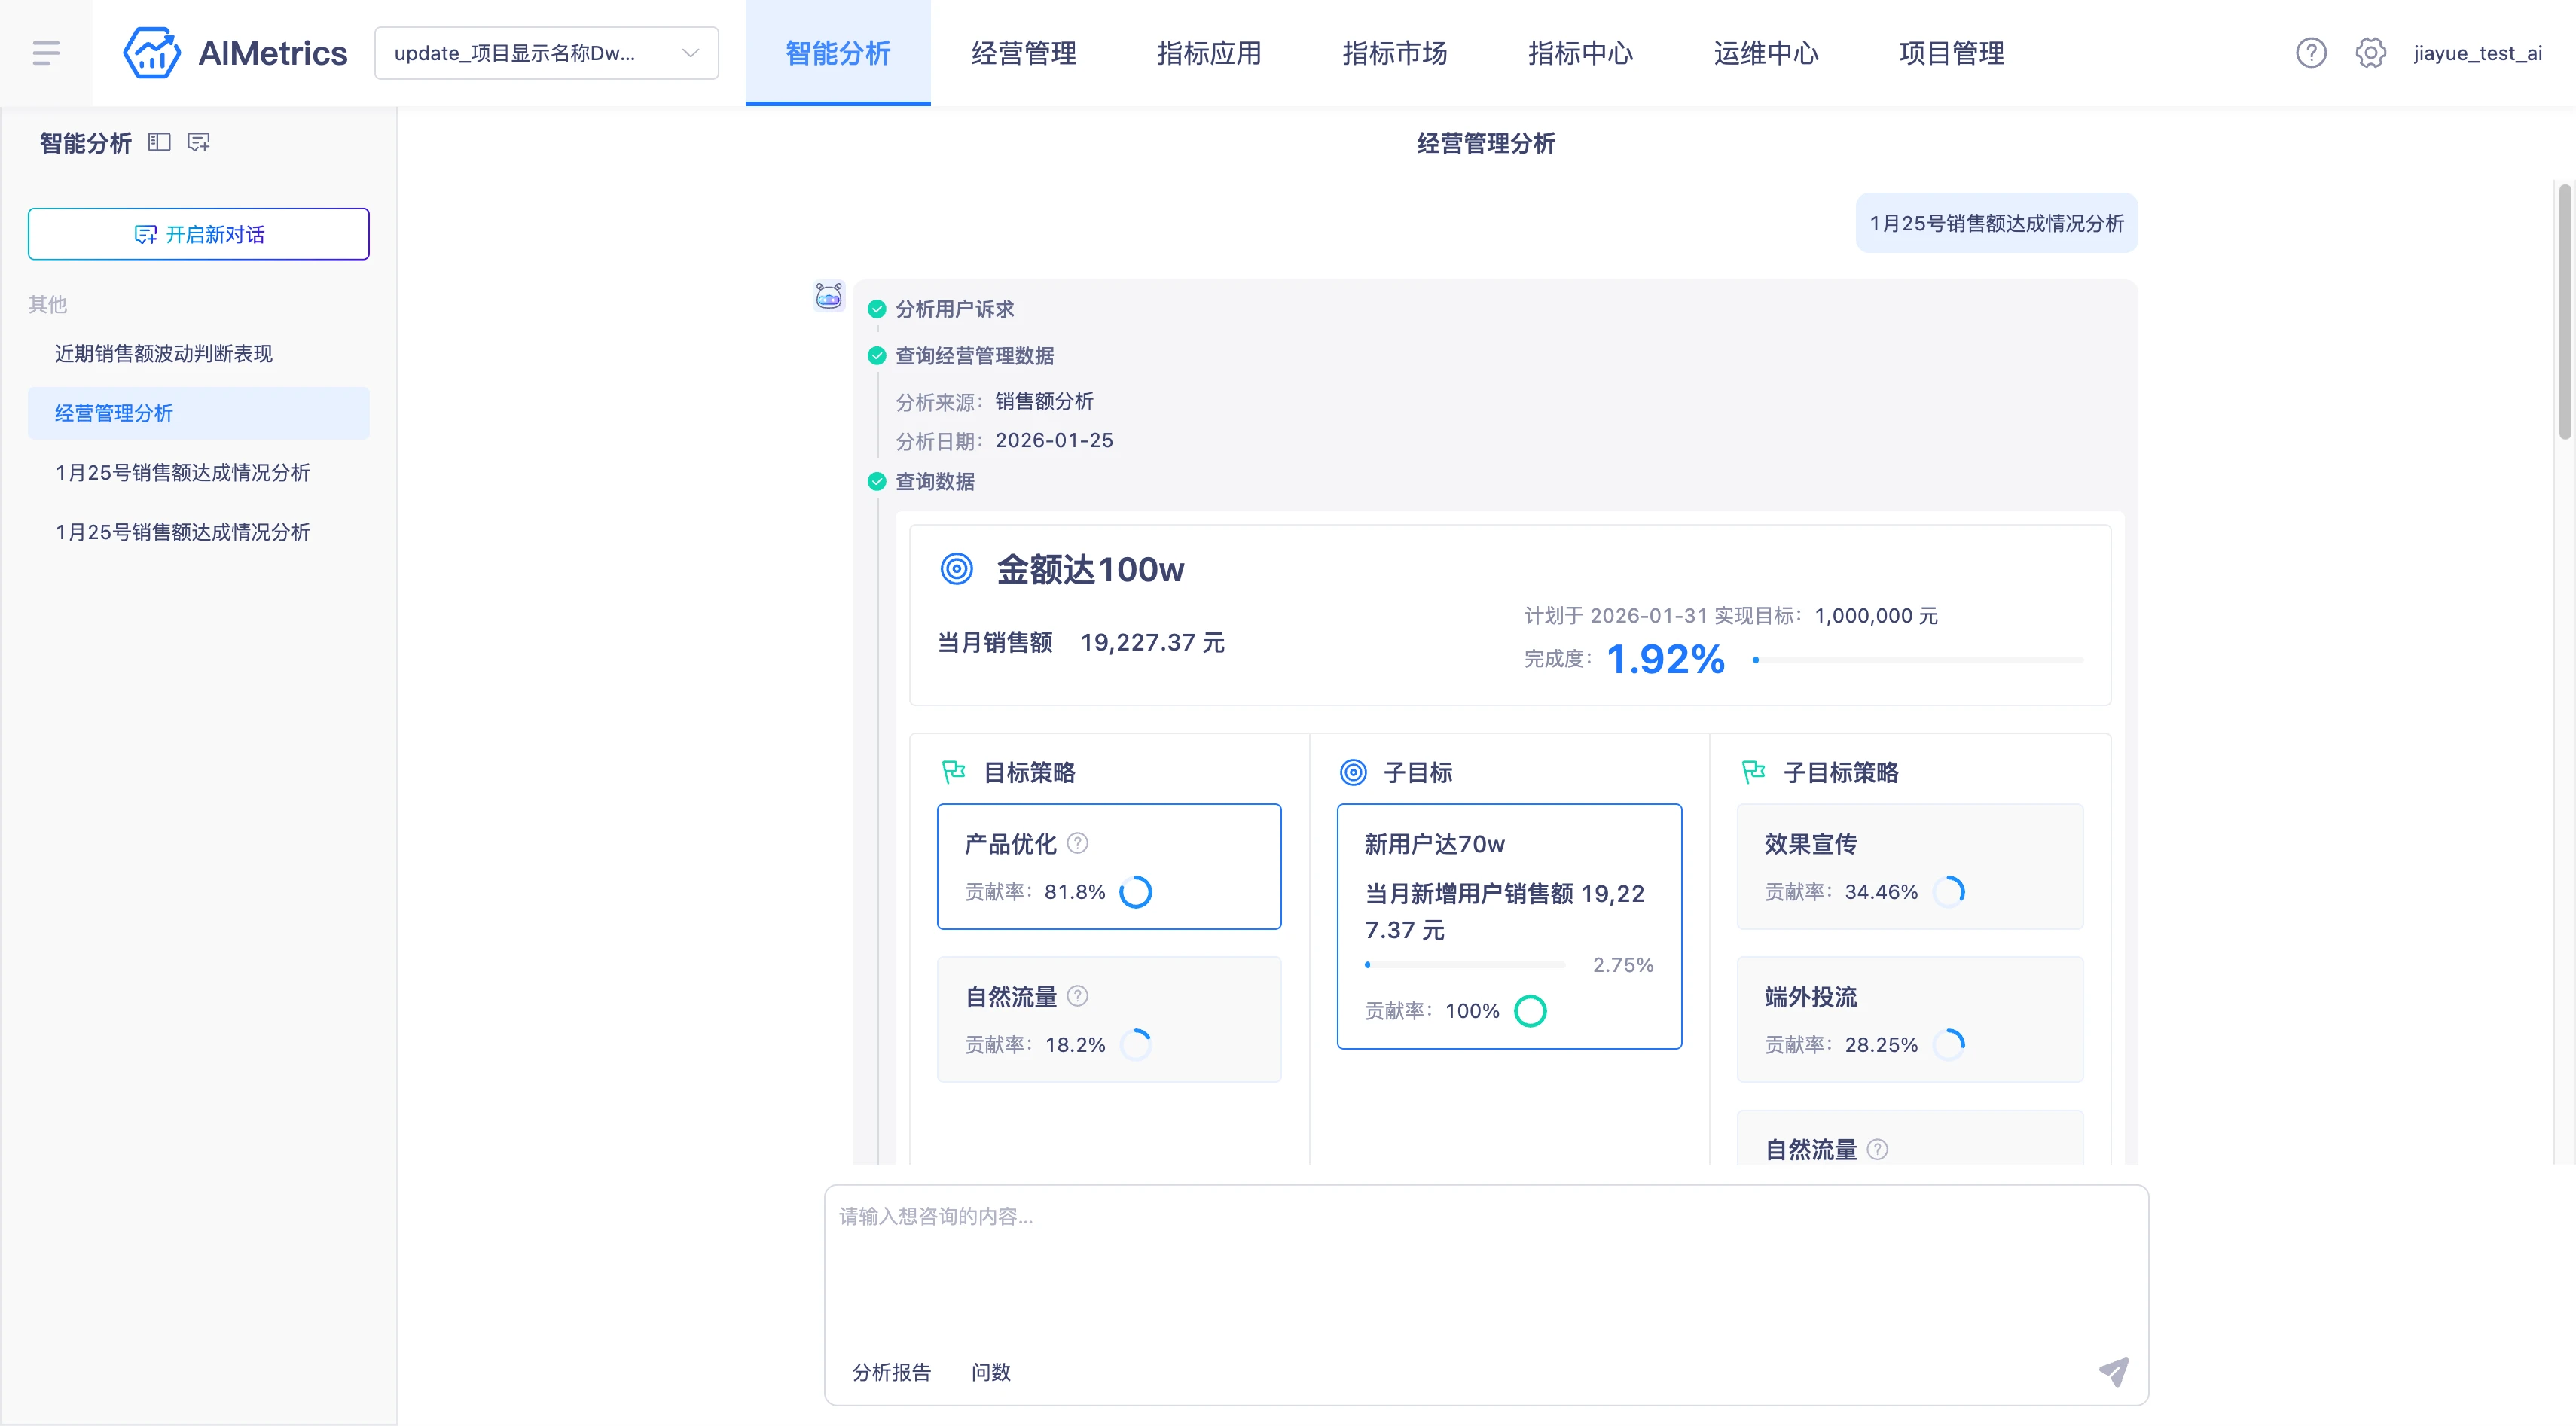
Task: Click flag icon beside 子目标策略
Action: (1753, 772)
